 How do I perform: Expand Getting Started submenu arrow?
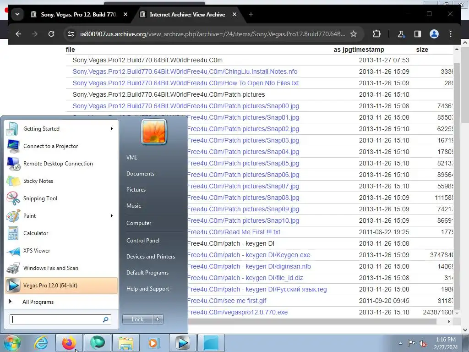tap(112, 129)
